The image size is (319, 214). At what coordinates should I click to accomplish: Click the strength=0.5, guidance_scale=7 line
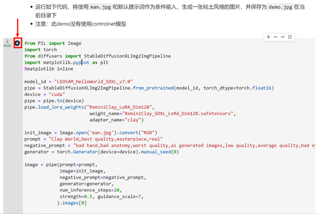click(101, 196)
